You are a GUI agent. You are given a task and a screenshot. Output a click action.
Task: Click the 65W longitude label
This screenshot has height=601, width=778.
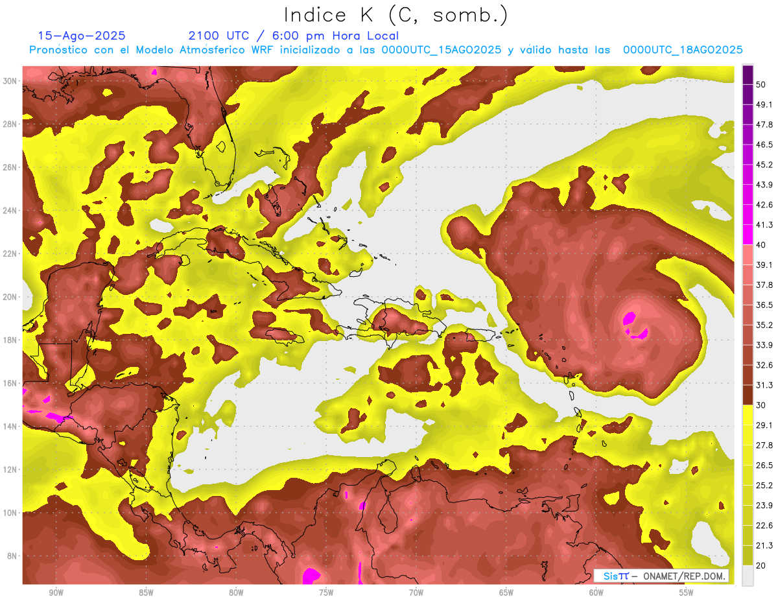(x=506, y=592)
